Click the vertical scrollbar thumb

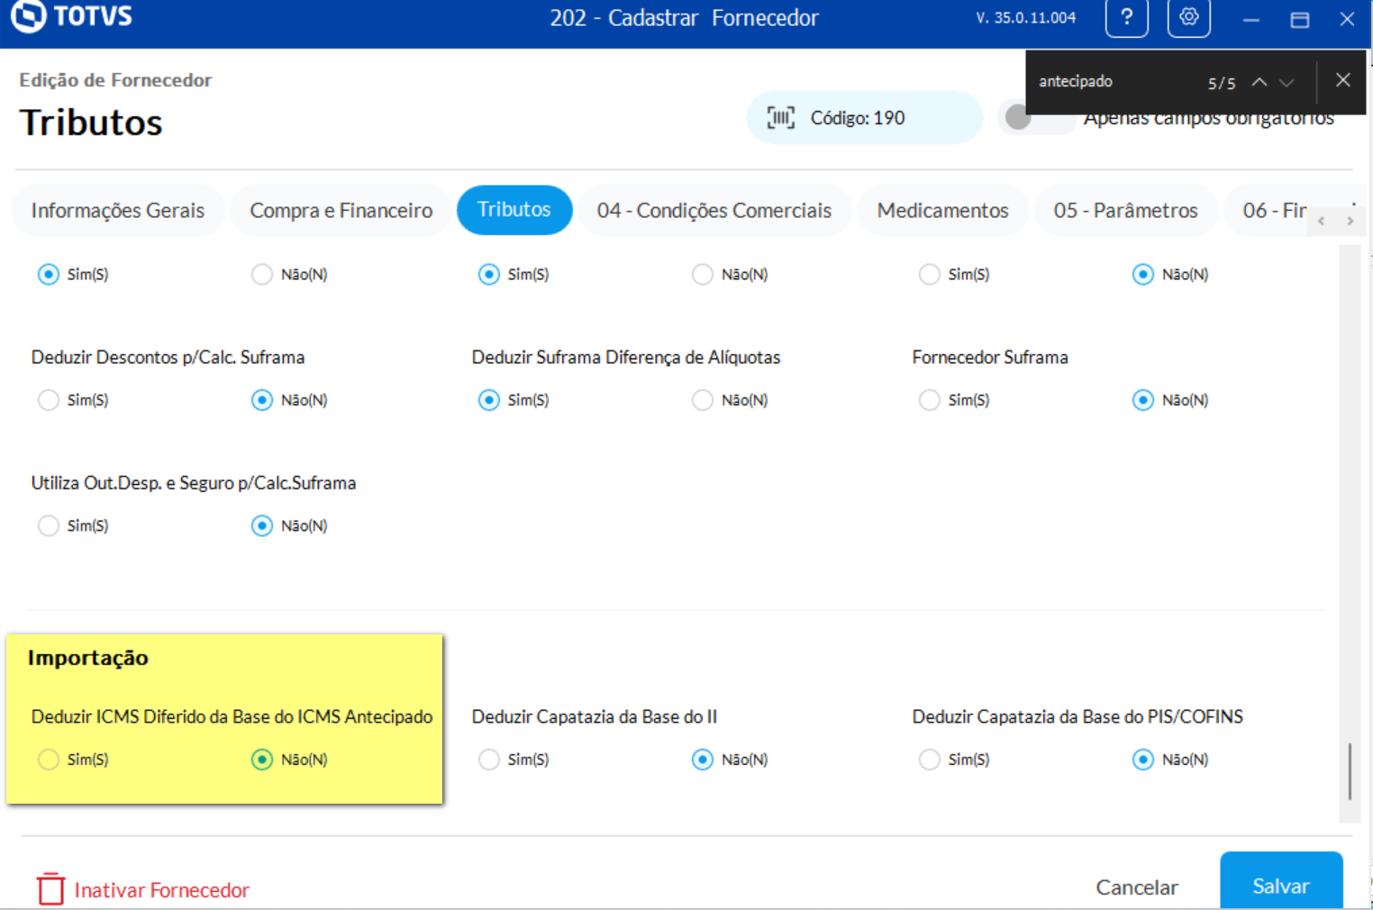pos(1350,770)
